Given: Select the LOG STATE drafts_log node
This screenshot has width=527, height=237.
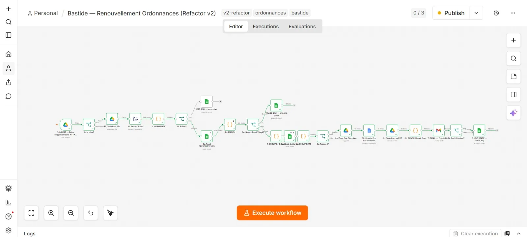Looking at the screenshot, I should [x=479, y=130].
